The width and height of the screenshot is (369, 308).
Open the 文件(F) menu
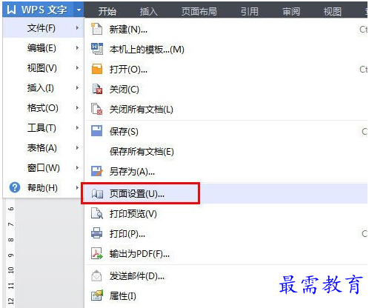(x=43, y=28)
